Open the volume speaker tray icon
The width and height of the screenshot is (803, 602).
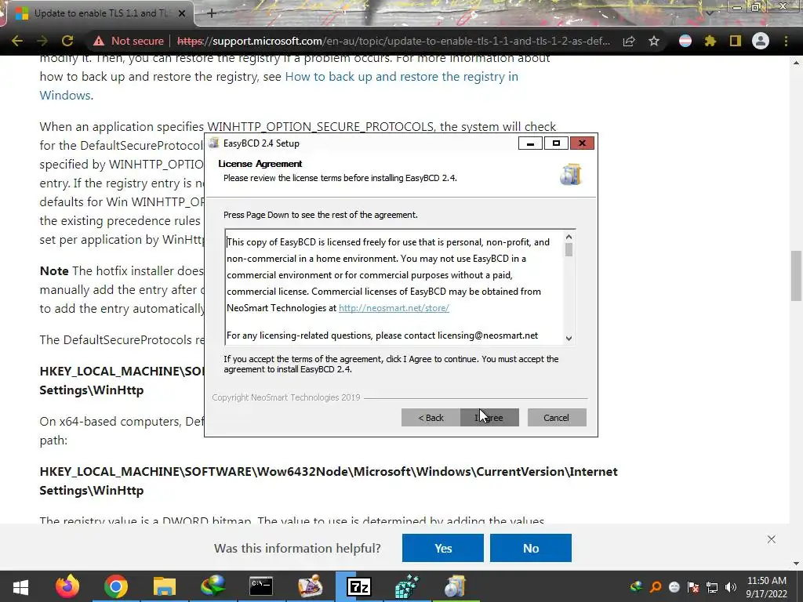coord(731,587)
